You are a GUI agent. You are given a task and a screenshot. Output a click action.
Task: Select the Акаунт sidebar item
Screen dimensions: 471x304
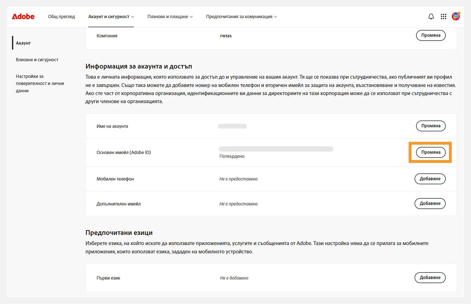(23, 43)
